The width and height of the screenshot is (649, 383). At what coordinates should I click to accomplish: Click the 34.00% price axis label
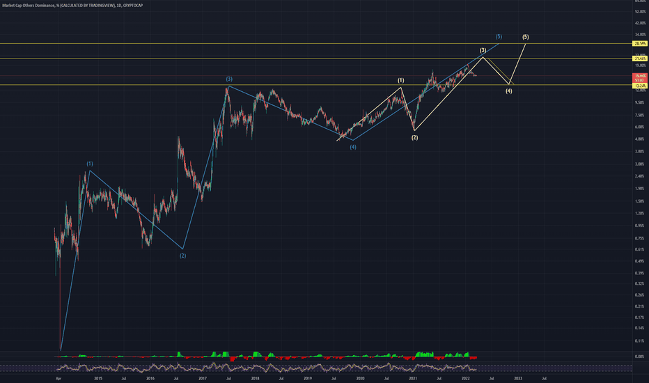click(640, 35)
